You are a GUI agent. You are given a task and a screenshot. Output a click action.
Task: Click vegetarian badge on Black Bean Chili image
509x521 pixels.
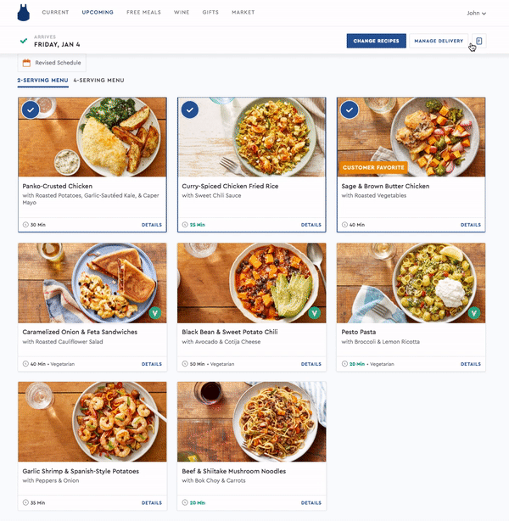click(x=314, y=312)
